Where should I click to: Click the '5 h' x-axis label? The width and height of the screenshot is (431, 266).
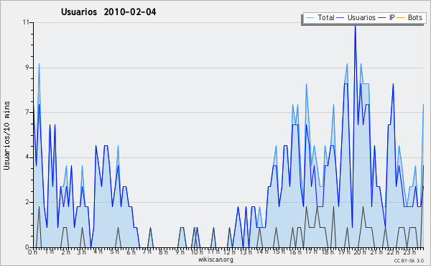pos(115,252)
